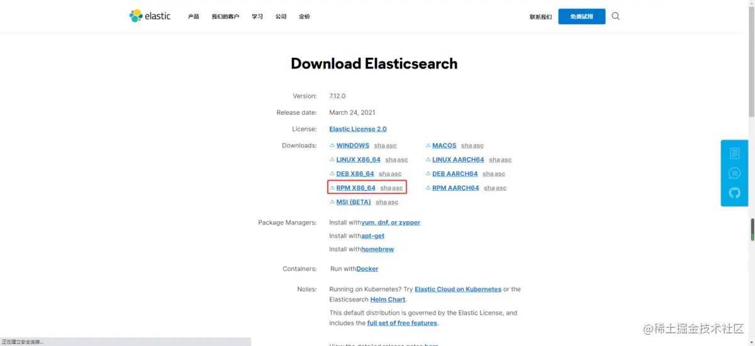
Task: Click the release date March 24, 2021
Action: coord(352,112)
